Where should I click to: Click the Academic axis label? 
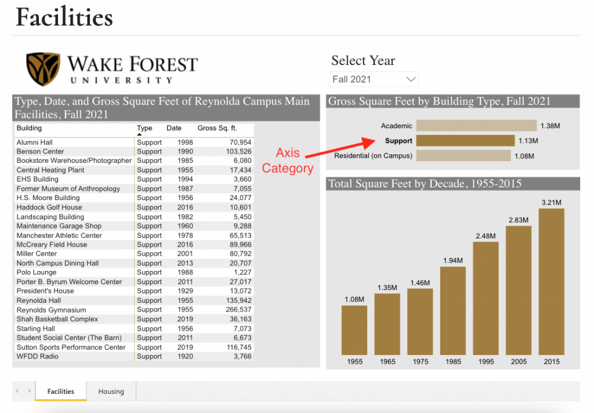pos(396,126)
